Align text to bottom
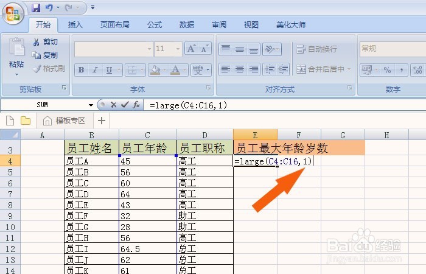 pos(254,49)
